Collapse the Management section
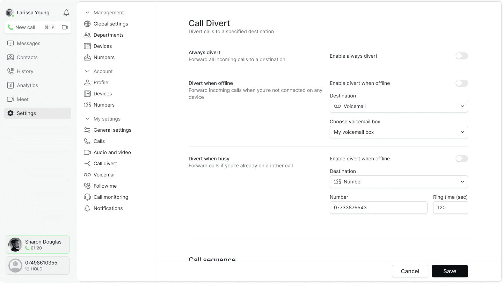The height and width of the screenshot is (283, 503). tap(87, 13)
